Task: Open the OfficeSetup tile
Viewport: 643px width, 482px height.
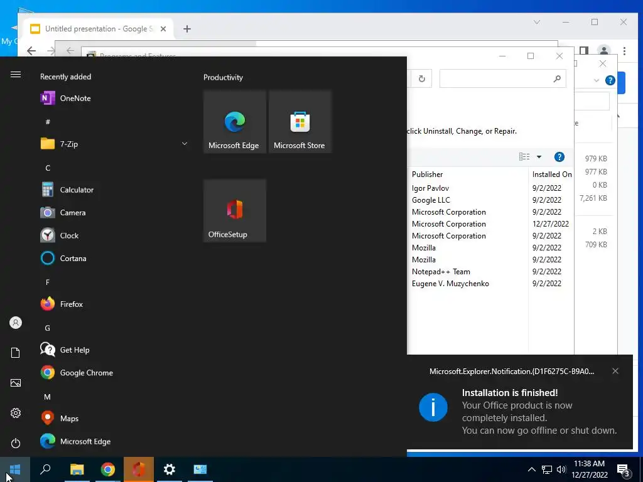Action: pyautogui.click(x=235, y=211)
